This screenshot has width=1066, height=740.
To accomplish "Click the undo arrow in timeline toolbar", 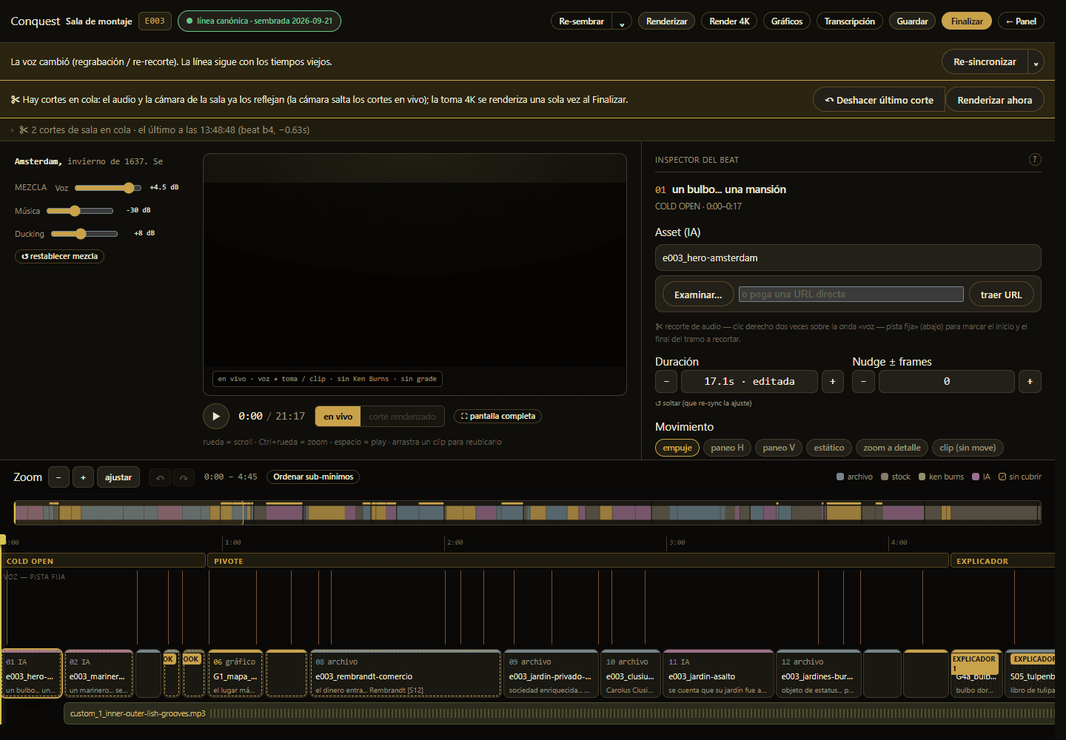I will pos(160,477).
